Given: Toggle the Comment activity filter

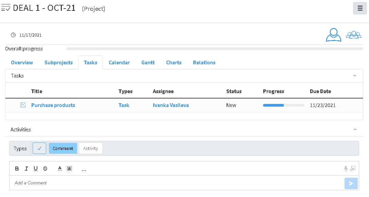Looking at the screenshot, I should [x=63, y=148].
